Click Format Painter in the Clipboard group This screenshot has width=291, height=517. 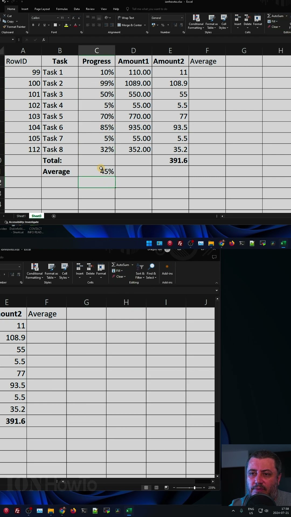[x=14, y=27]
